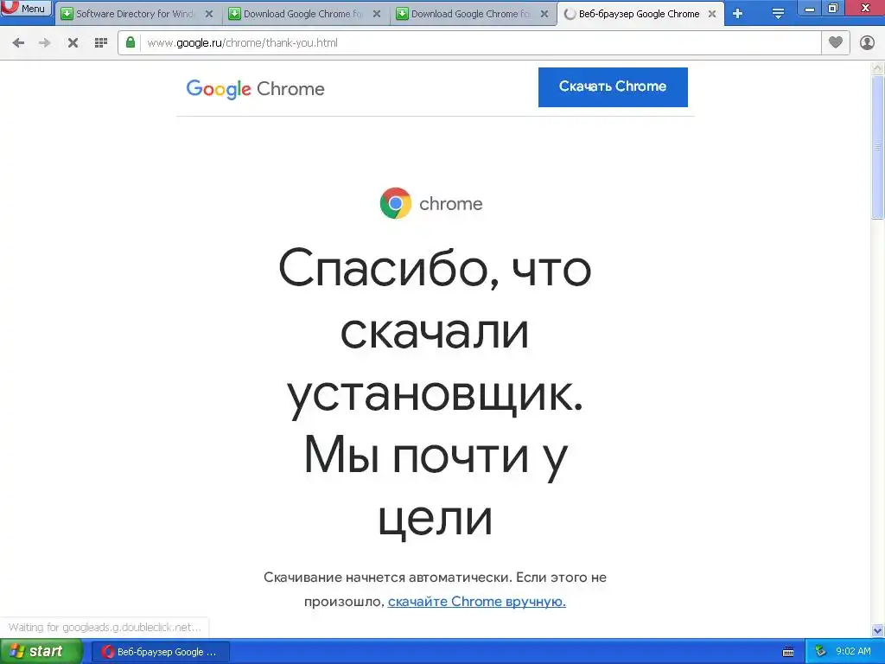Click the Google Chrome header logo
Screen dimensions: 885x664
255,89
